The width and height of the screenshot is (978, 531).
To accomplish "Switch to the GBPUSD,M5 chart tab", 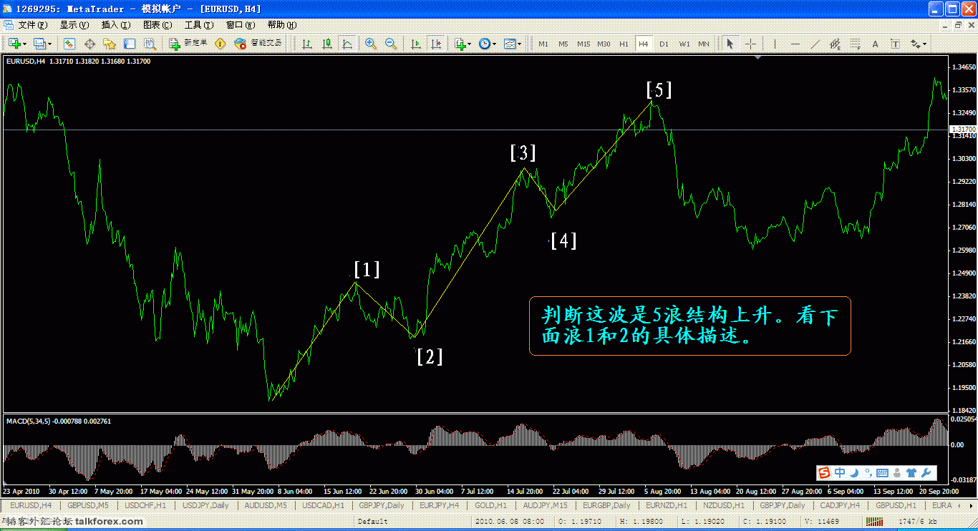I will 88,505.
